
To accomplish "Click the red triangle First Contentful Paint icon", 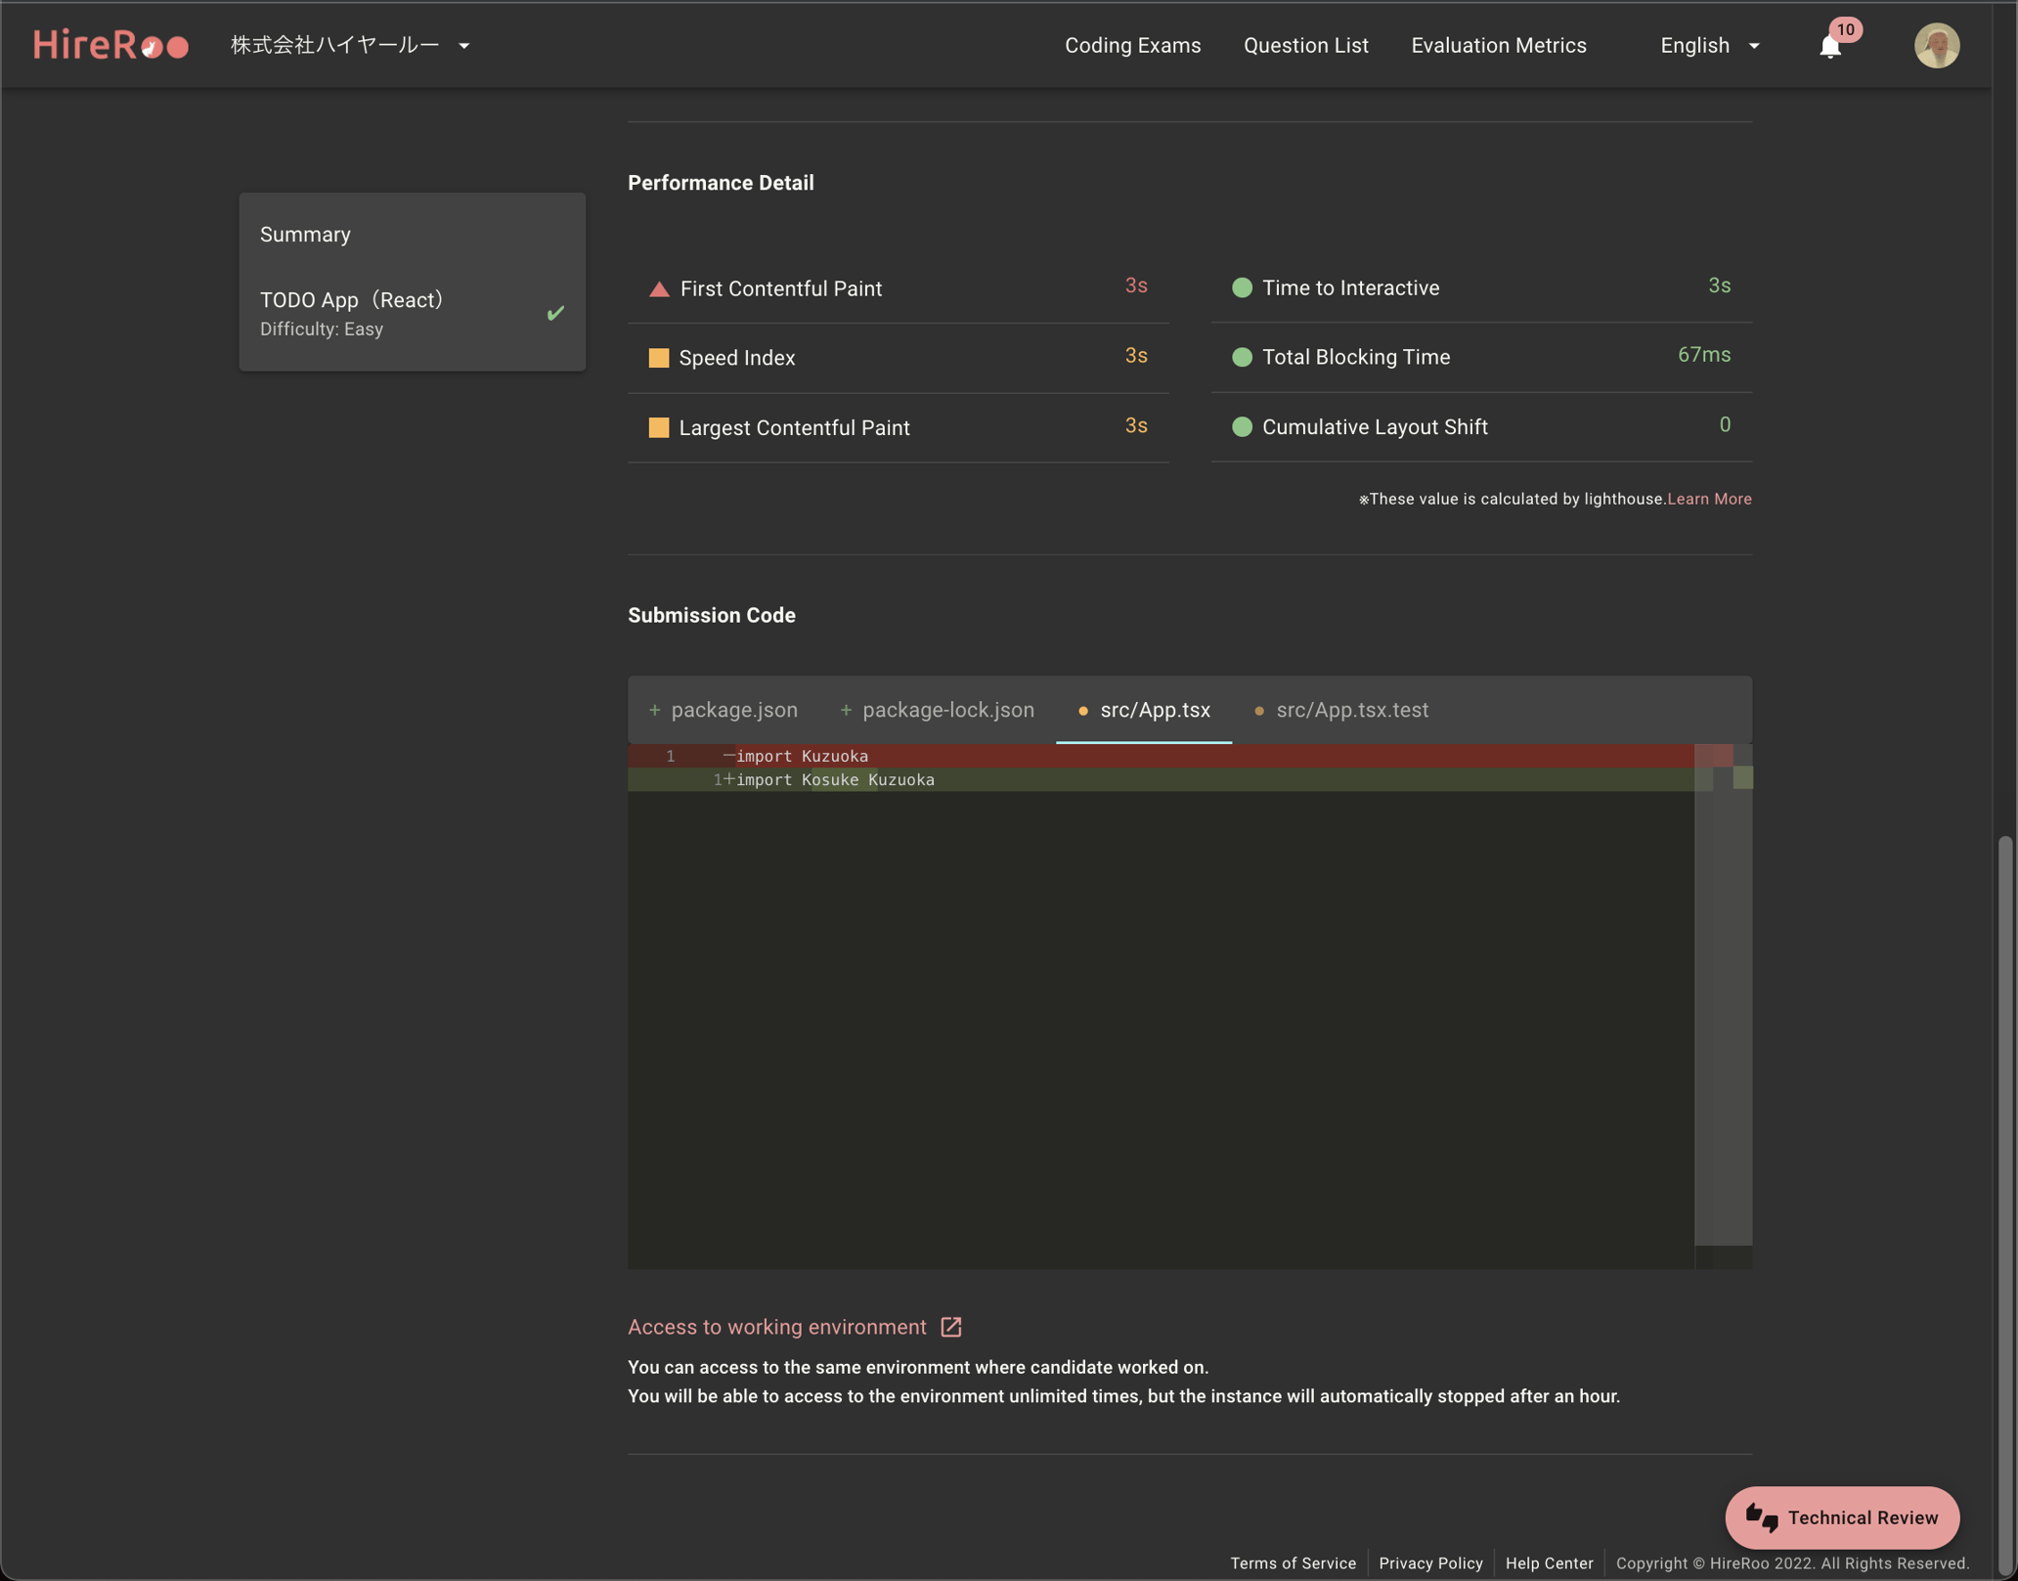I will tap(659, 289).
